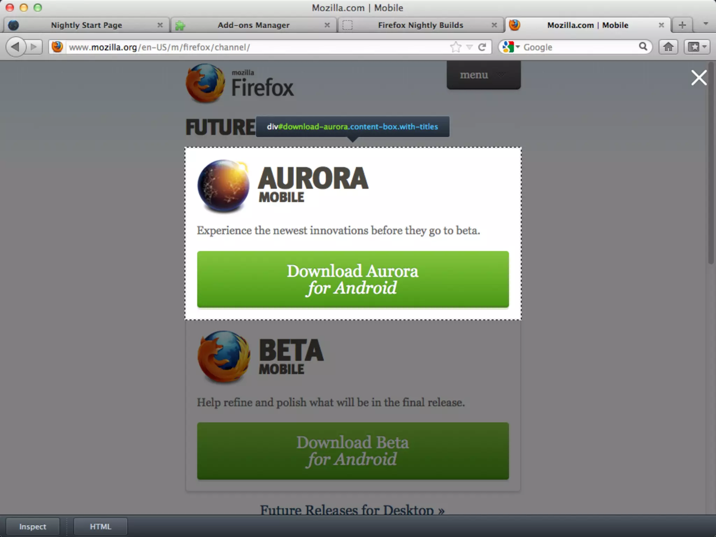The width and height of the screenshot is (716, 537).
Task: Close the inspector highlighter with X
Action: [x=699, y=78]
